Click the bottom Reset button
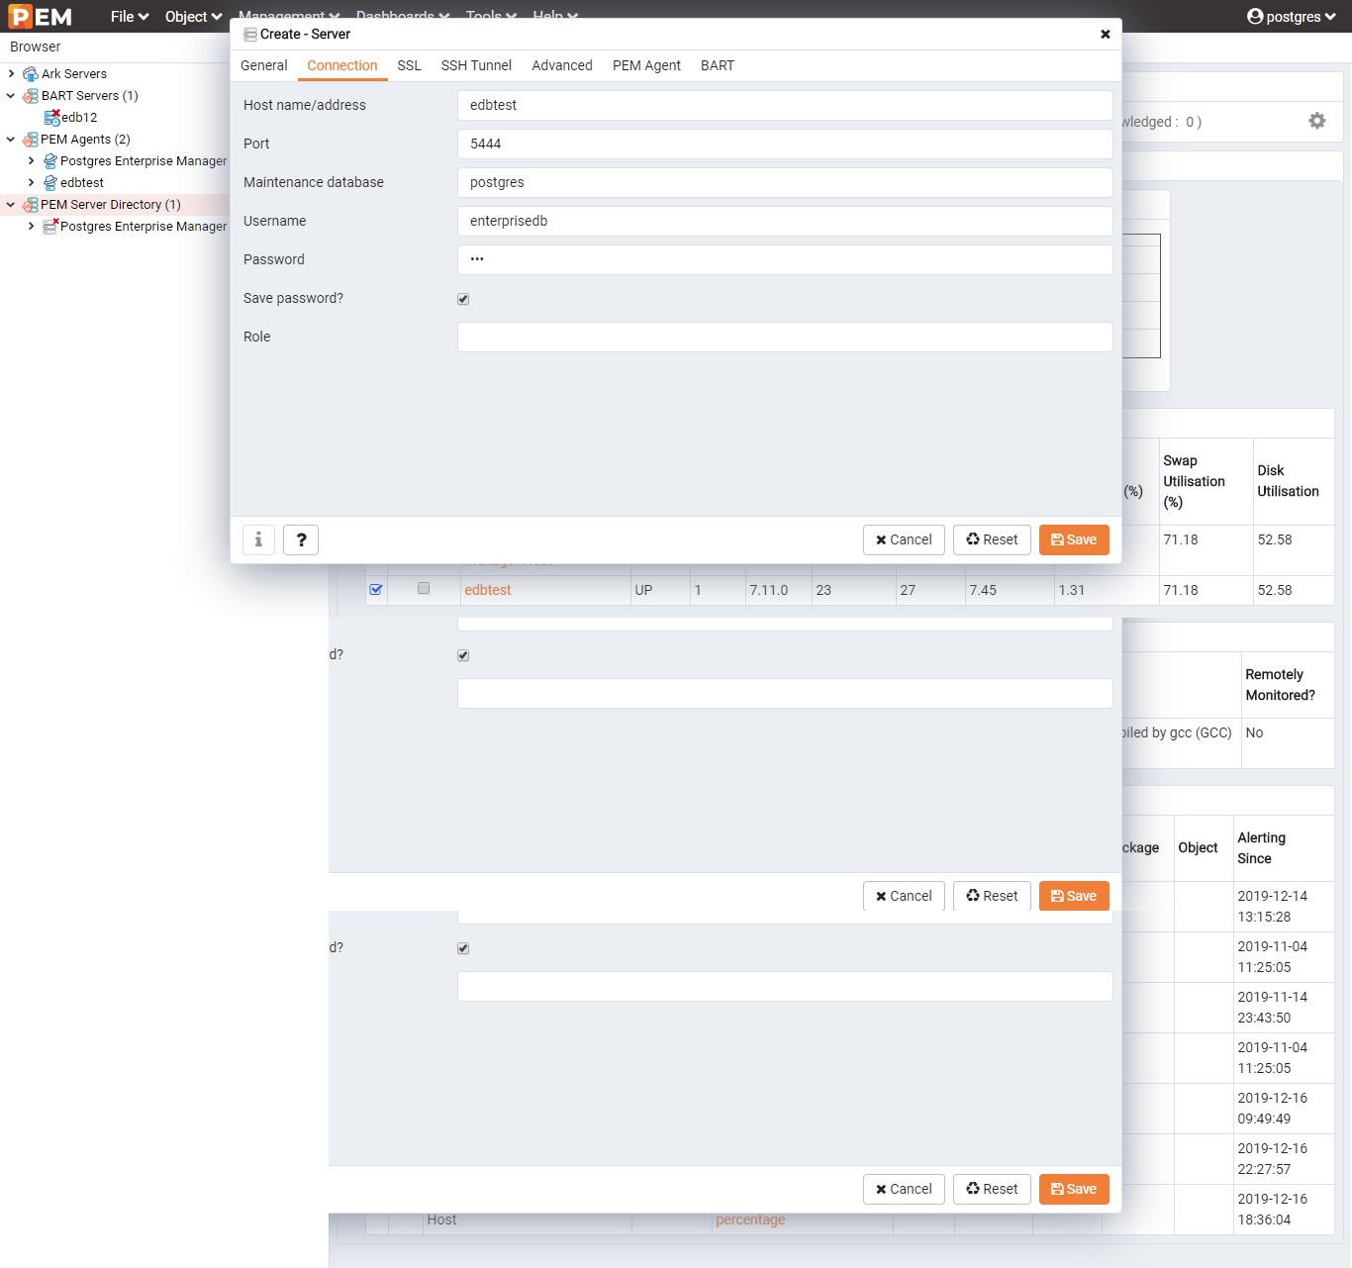 click(992, 1189)
